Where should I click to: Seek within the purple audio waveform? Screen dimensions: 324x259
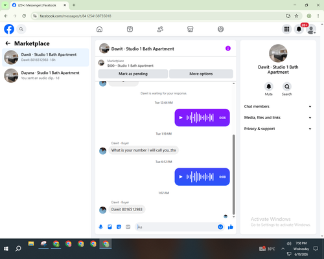[200, 118]
